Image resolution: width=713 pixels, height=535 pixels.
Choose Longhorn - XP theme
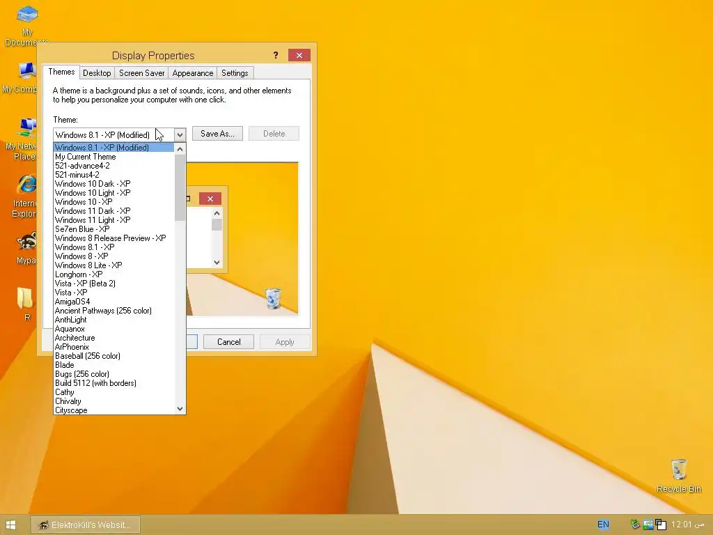[113, 274]
